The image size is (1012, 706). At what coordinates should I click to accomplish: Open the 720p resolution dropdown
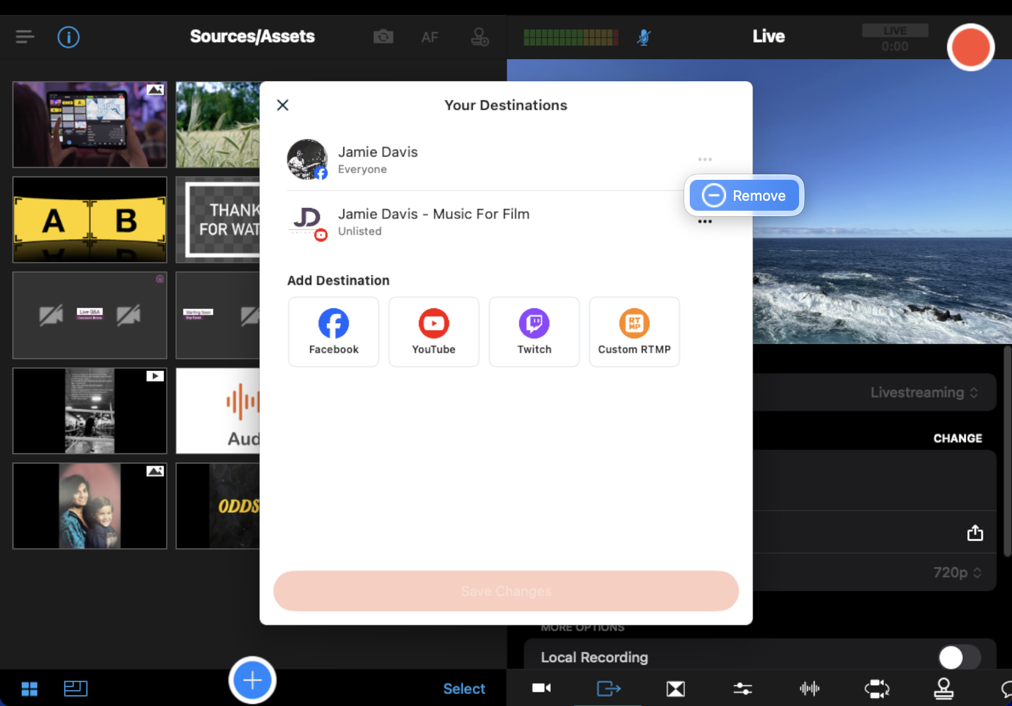click(957, 573)
